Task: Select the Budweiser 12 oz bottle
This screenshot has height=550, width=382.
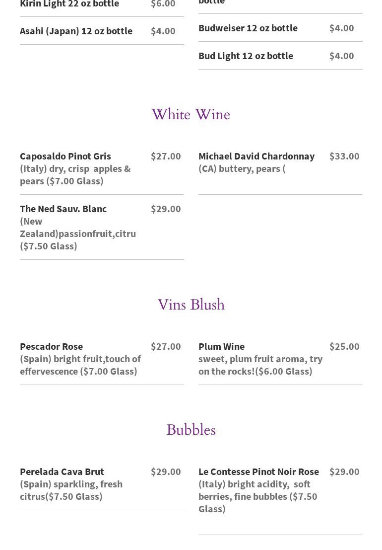Action: [248, 28]
